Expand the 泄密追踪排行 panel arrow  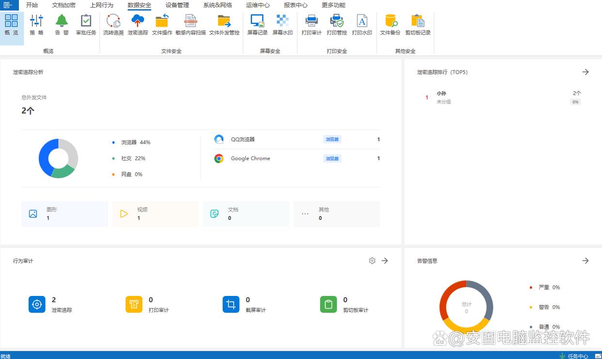pos(586,72)
